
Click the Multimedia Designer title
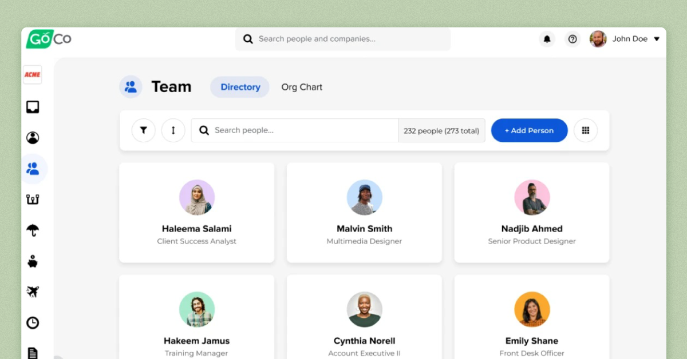pyautogui.click(x=365, y=241)
